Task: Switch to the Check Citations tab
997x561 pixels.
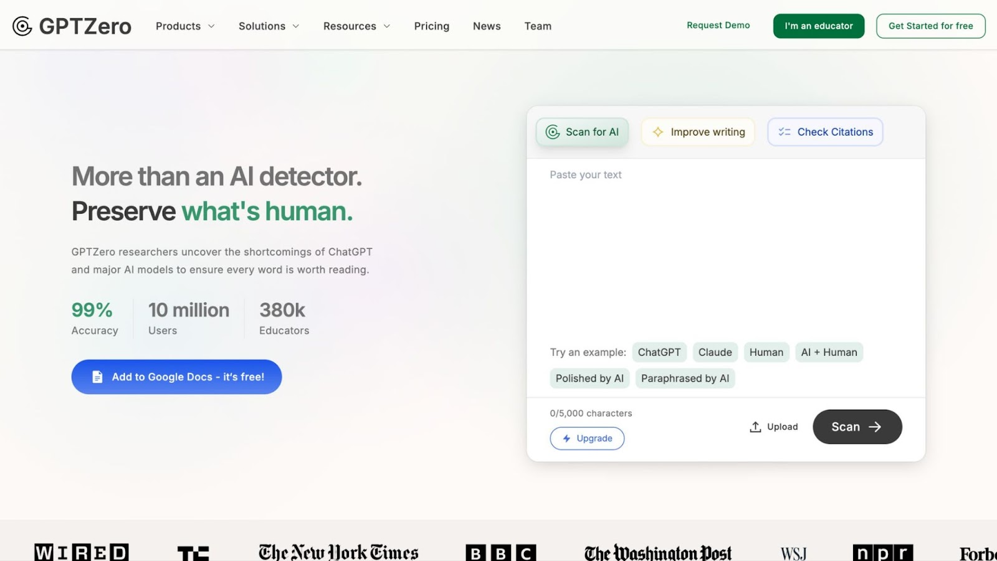Action: pos(825,132)
